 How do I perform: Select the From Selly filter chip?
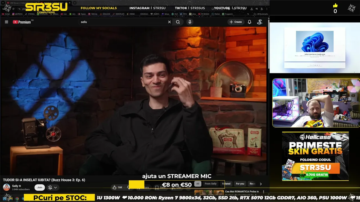(x=211, y=184)
